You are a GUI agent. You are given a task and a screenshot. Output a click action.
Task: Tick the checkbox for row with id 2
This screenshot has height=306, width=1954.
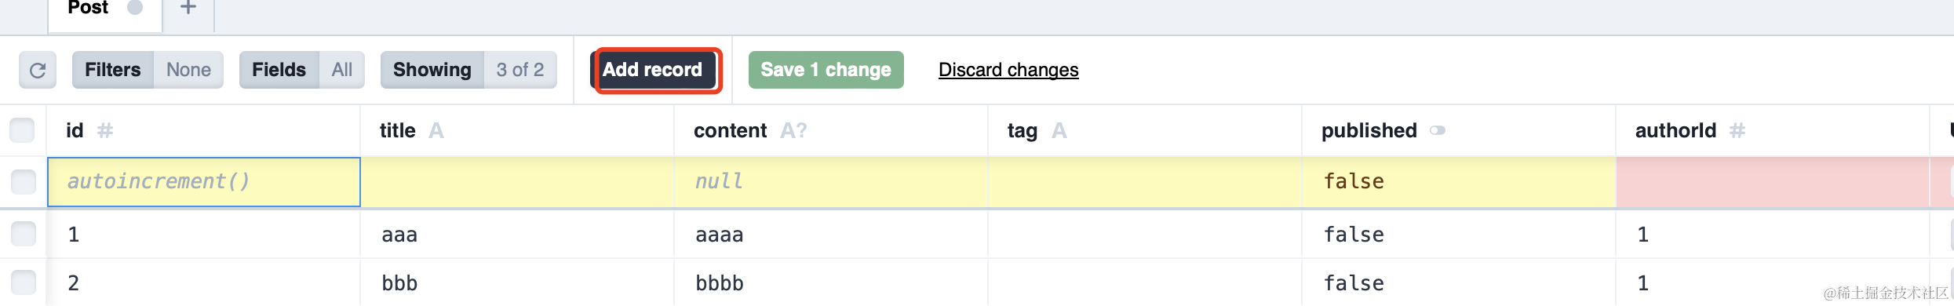coord(24,282)
